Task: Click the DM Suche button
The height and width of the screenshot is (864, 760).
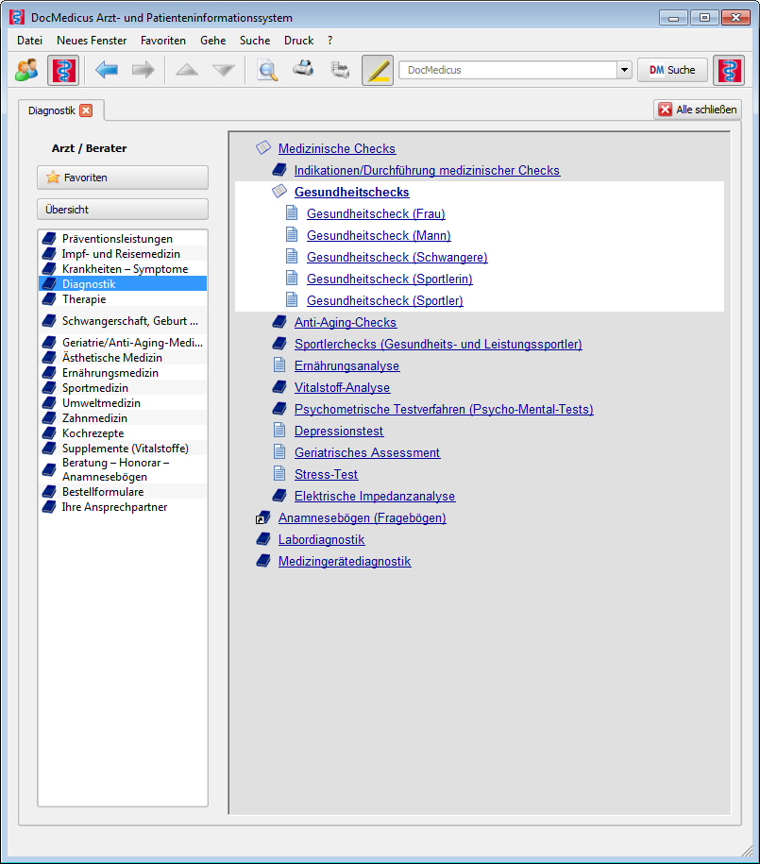Action: click(x=672, y=70)
